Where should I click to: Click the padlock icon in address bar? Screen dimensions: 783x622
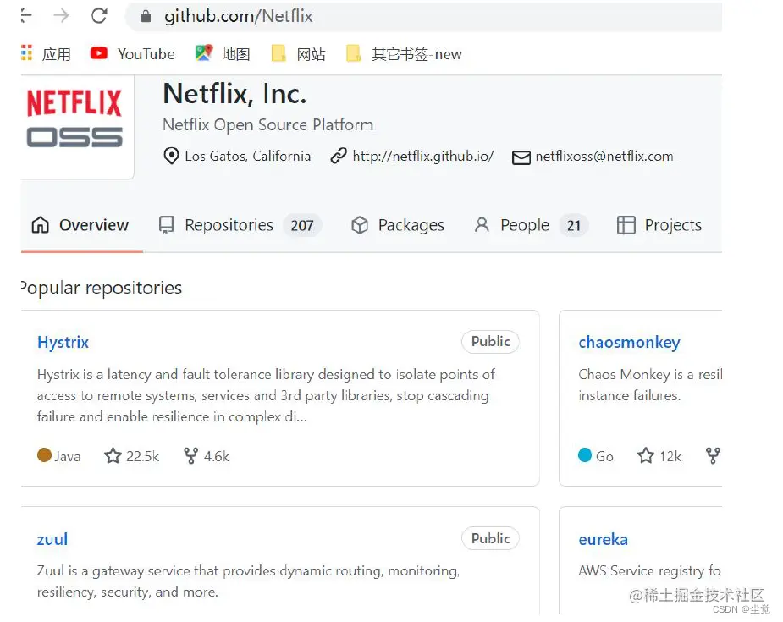pyautogui.click(x=146, y=16)
